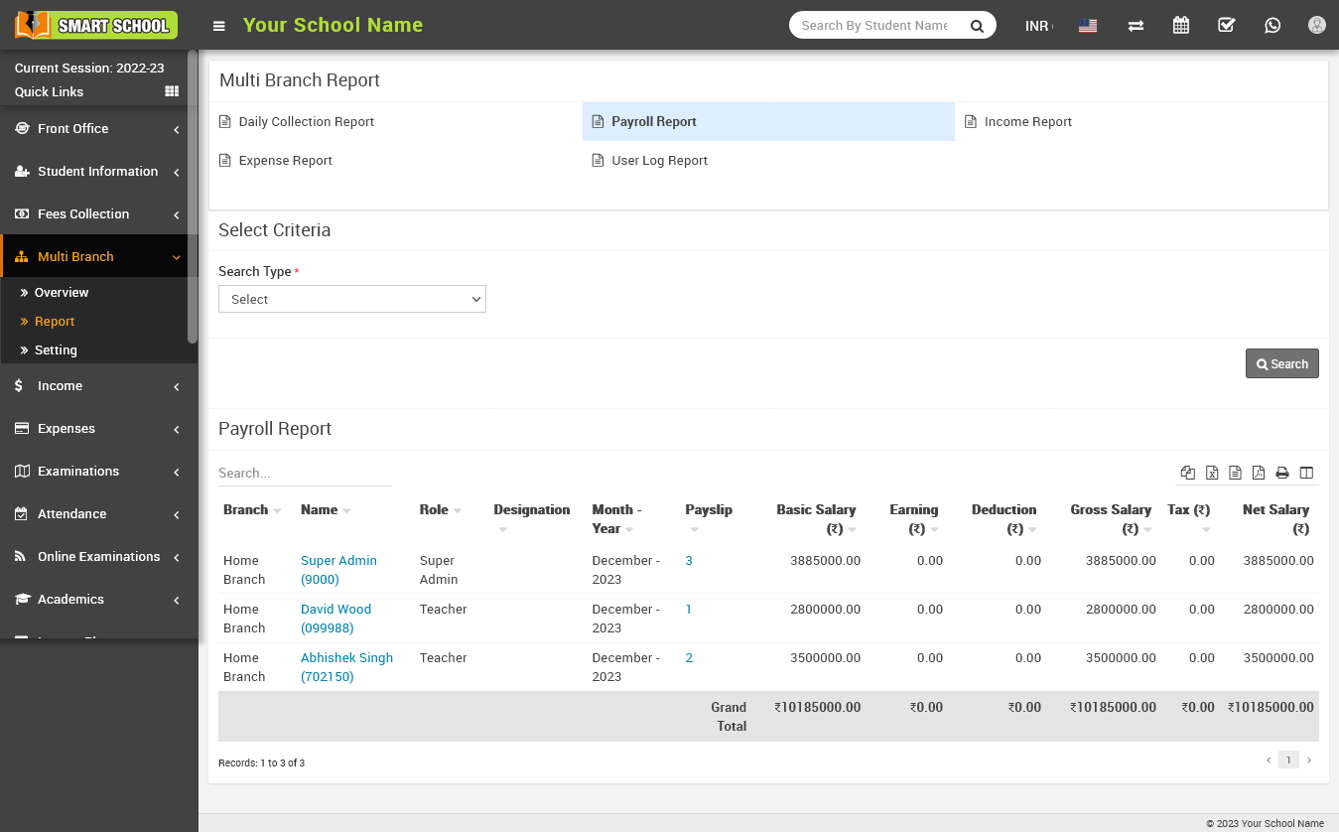
Task: Copy payroll table to clipboard
Action: pos(1188,473)
